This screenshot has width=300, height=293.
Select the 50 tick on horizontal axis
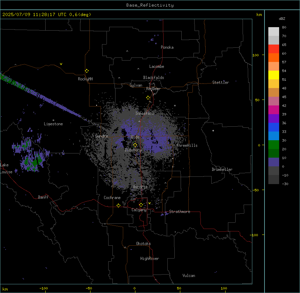(x=179, y=288)
